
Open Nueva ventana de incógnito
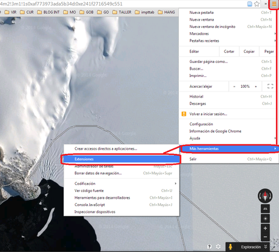pos(227,27)
